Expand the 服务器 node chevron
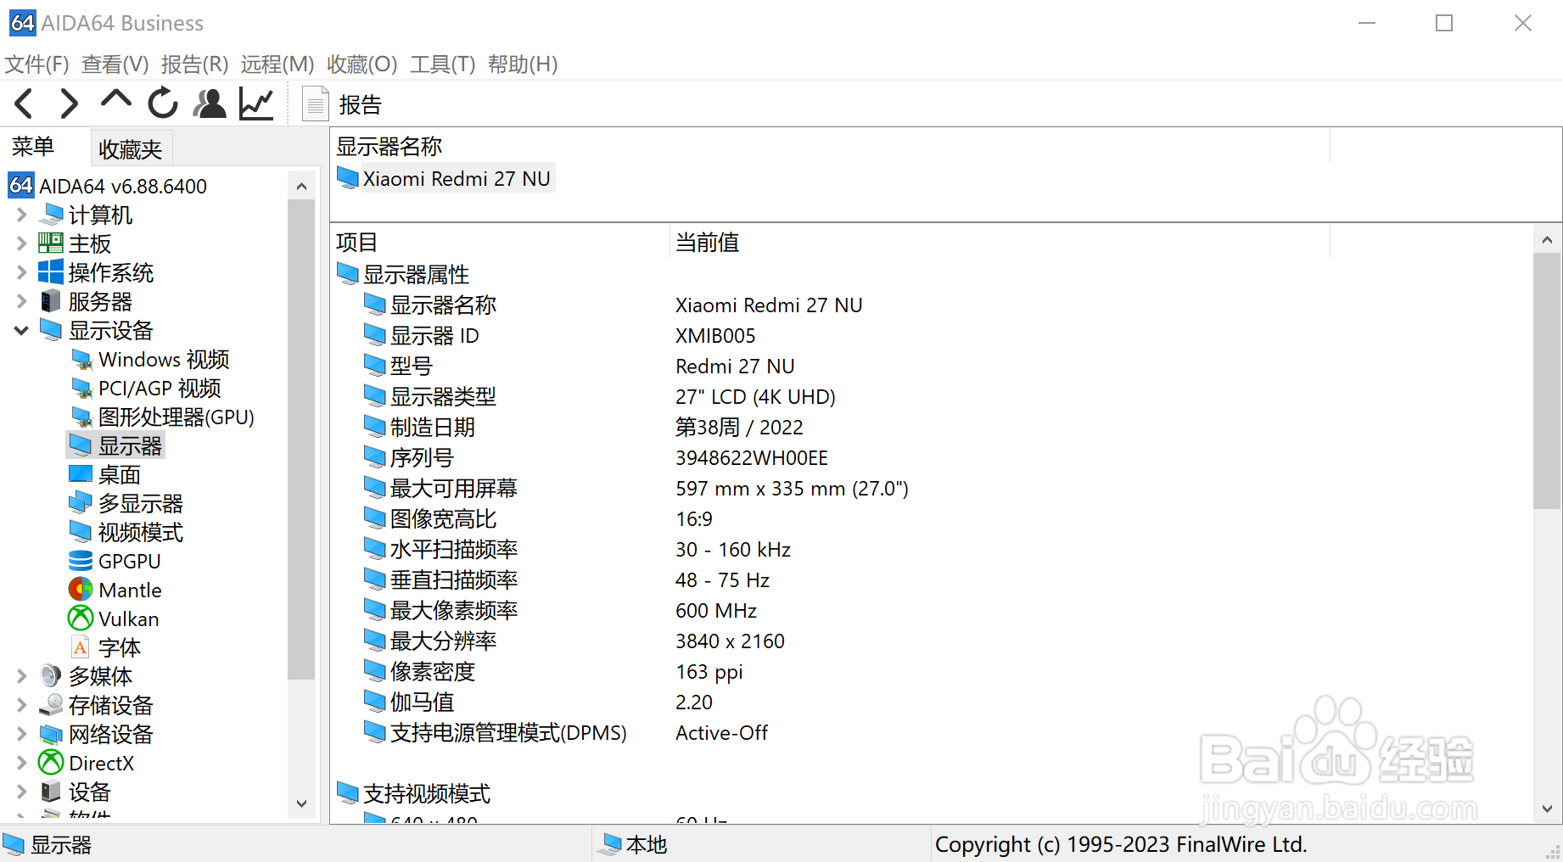Viewport: 1563px width, 862px height. point(22,301)
